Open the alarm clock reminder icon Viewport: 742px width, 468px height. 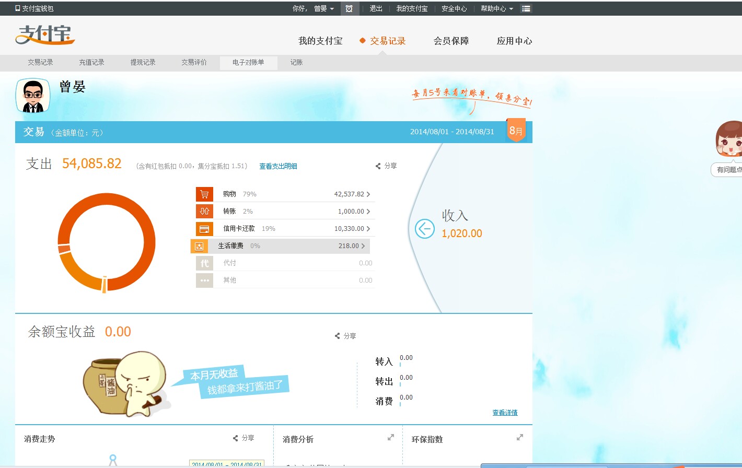click(x=349, y=8)
